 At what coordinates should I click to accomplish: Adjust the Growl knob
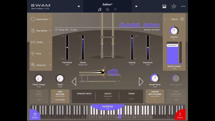[x=60, y=78]
